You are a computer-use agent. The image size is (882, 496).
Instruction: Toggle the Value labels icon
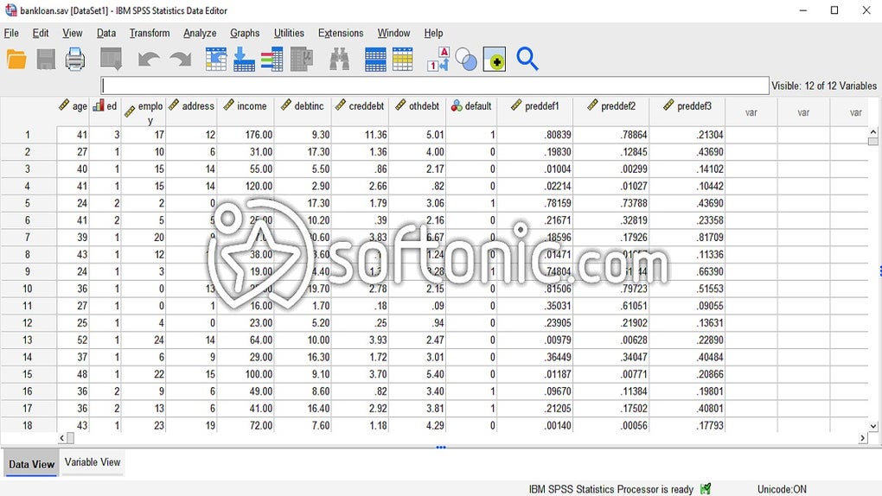[x=438, y=59]
